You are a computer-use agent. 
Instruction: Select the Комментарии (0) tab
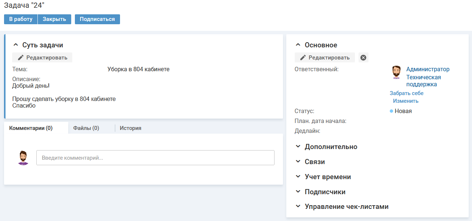point(31,128)
